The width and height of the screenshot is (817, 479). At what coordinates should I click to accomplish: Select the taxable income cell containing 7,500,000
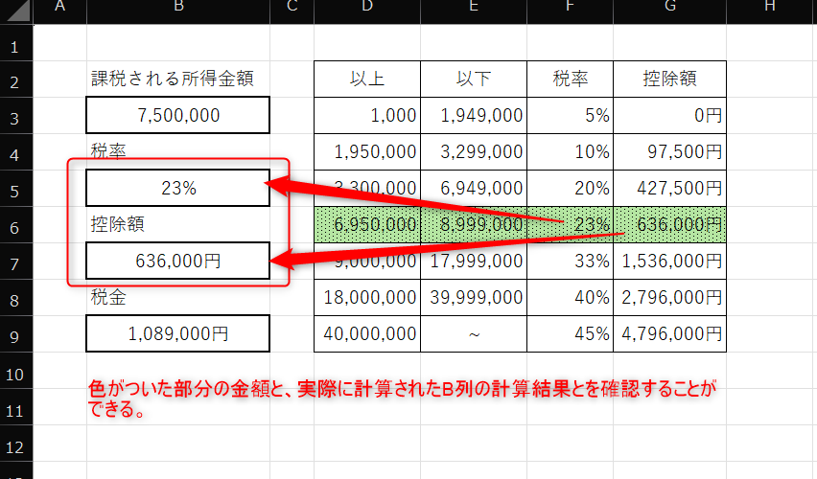click(x=178, y=115)
